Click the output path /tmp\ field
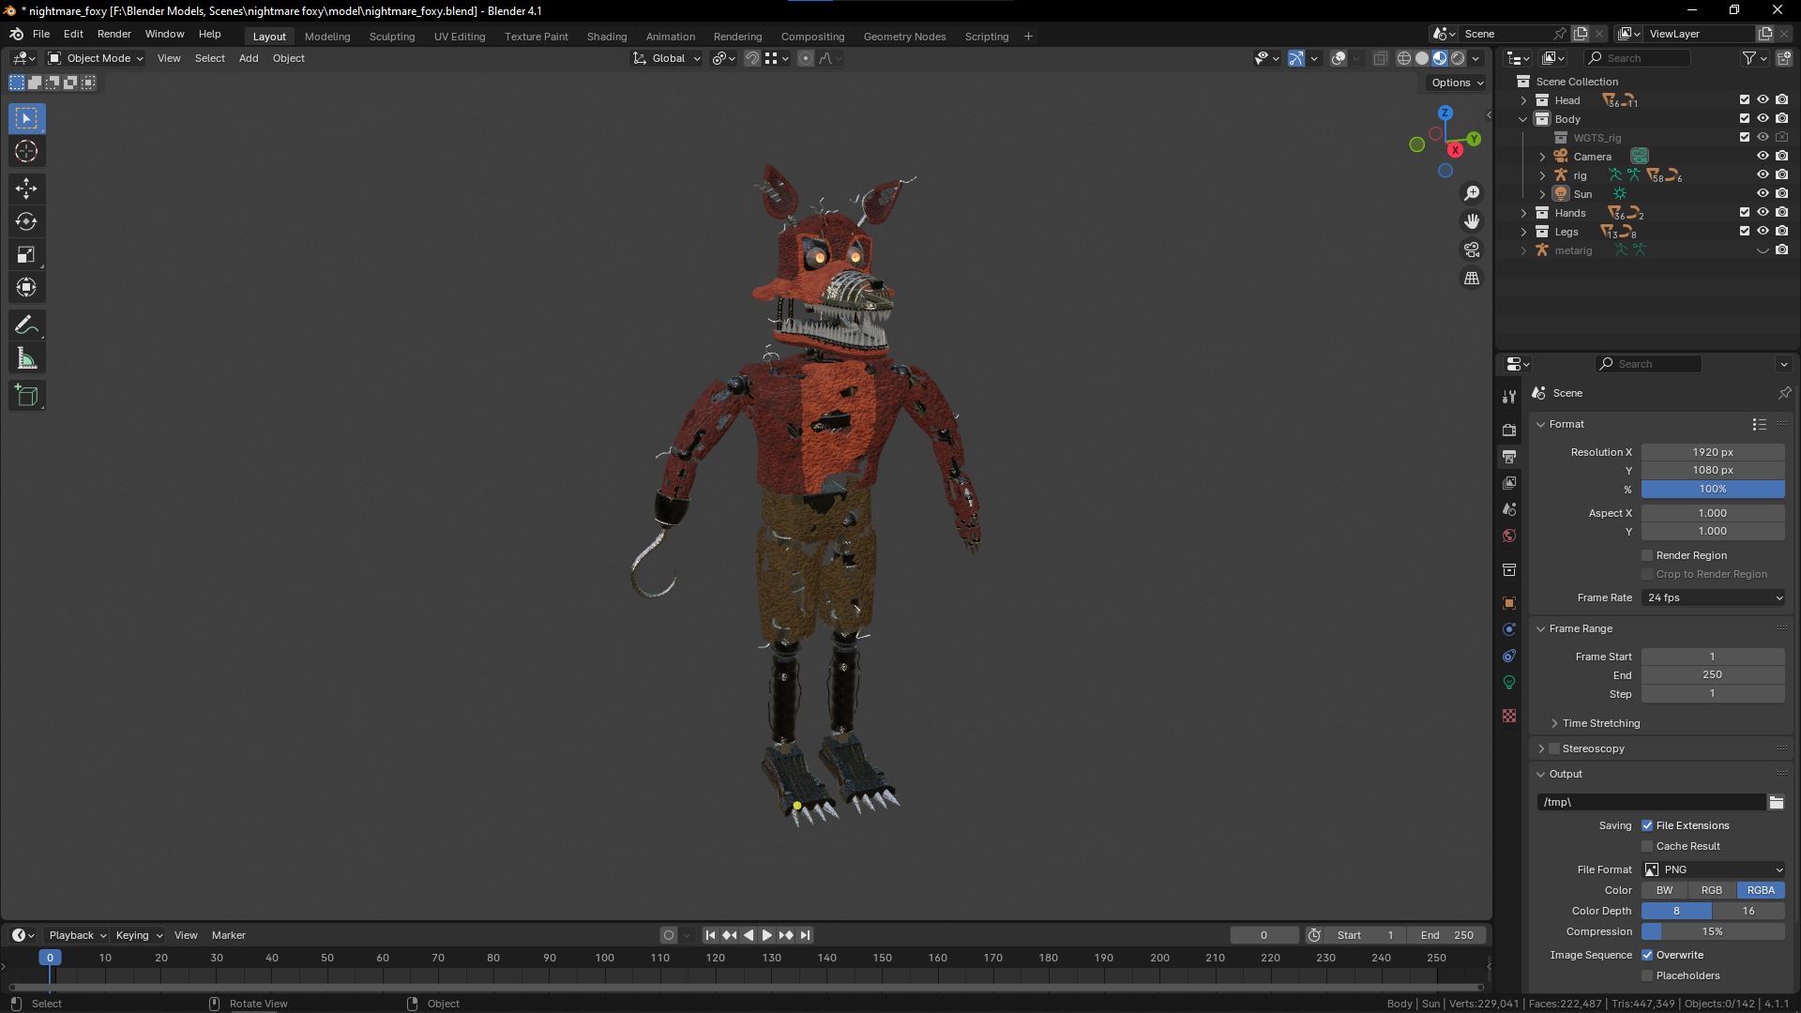 (x=1651, y=802)
